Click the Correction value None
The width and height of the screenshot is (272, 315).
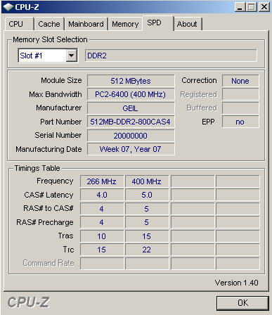point(240,81)
